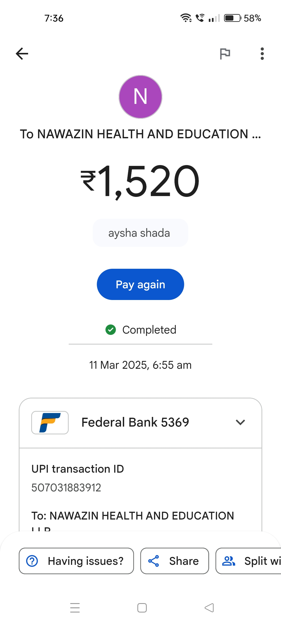Tap the purple N recipient avatar
This screenshot has height=625, width=281.
pyautogui.click(x=140, y=97)
